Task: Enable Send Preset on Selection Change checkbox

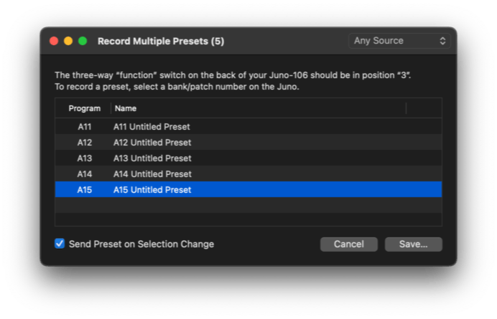Action: point(60,244)
